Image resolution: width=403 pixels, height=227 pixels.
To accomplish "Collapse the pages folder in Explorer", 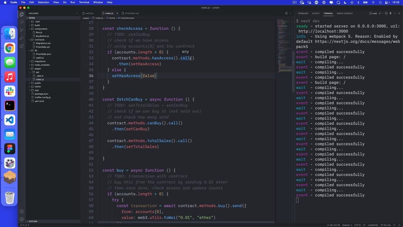I will pos(37,69).
